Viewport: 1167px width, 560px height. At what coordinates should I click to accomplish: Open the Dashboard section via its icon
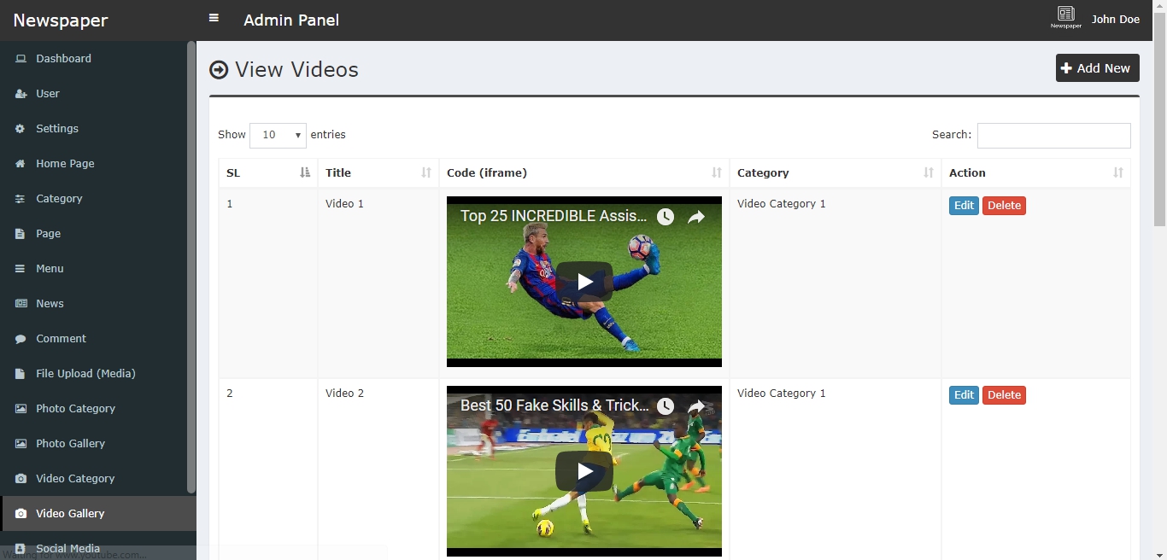pyautogui.click(x=19, y=58)
